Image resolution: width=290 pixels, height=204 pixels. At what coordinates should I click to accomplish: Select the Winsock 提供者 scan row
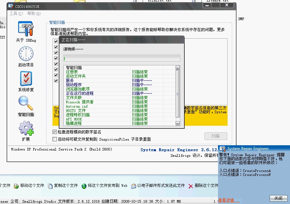[x=120, y=102]
